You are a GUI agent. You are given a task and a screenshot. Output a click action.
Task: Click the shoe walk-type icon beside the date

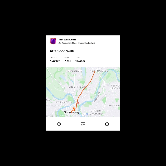coord(60,43)
